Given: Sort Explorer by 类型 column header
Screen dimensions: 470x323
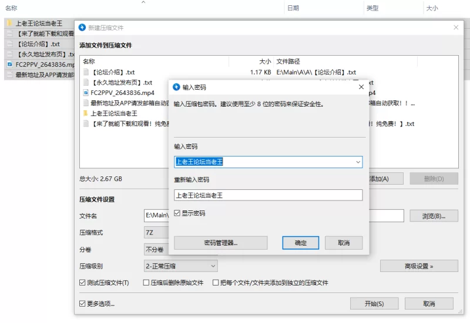Looking at the screenshot, I should point(372,8).
